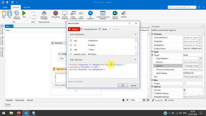Click the zoom magnifier icon in designer footer
This screenshot has width=206, height=116.
[x=127, y=100]
